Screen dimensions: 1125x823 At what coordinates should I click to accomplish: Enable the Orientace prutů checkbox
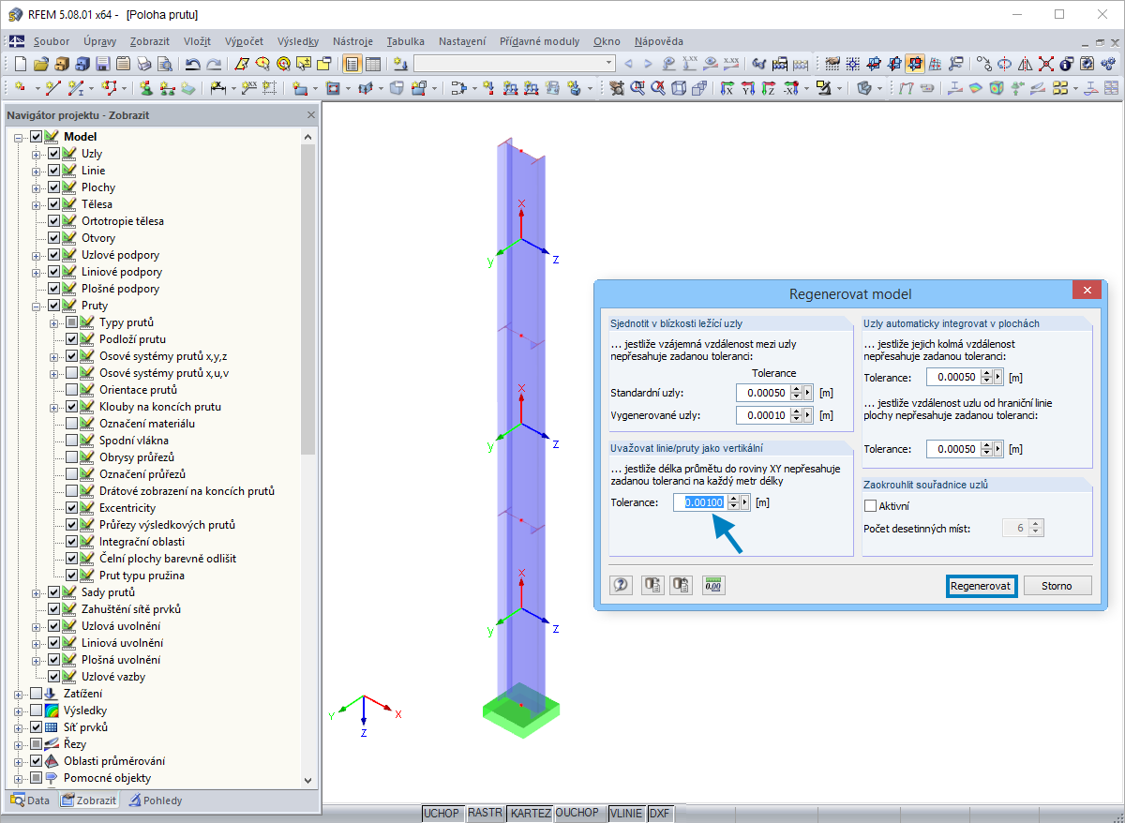pyautogui.click(x=72, y=390)
